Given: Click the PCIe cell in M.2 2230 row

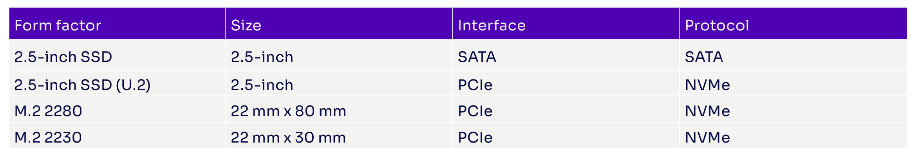Looking at the screenshot, I should click(566, 136).
